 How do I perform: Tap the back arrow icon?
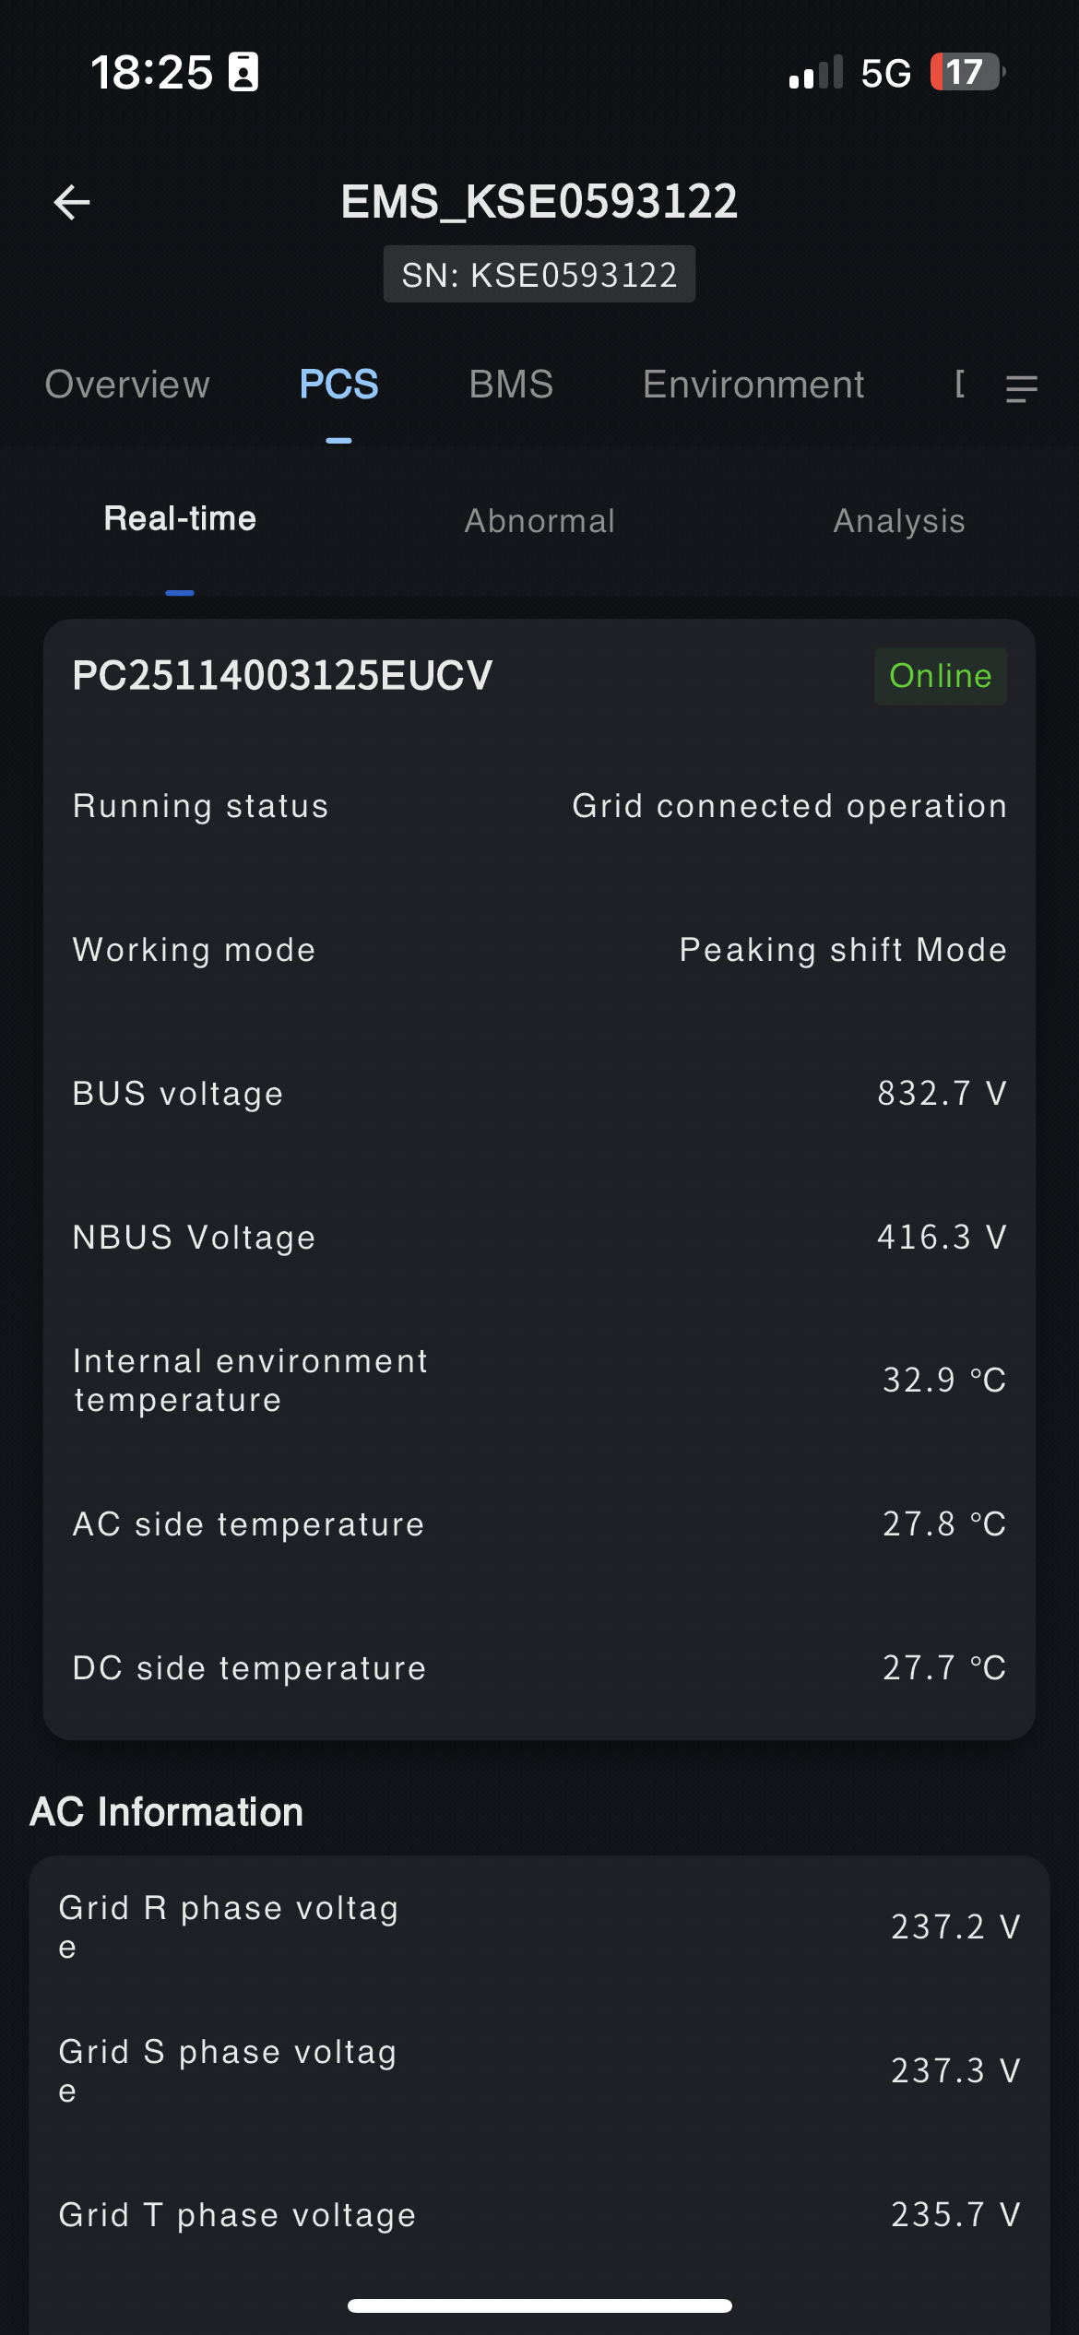click(72, 203)
